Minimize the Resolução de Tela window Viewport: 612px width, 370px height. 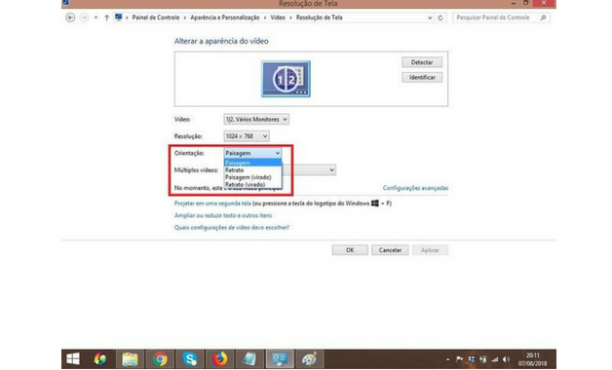pos(514,3)
